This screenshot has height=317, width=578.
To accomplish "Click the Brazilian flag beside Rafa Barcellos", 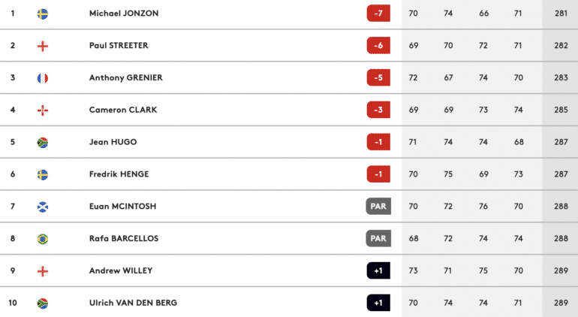I will tap(43, 239).
